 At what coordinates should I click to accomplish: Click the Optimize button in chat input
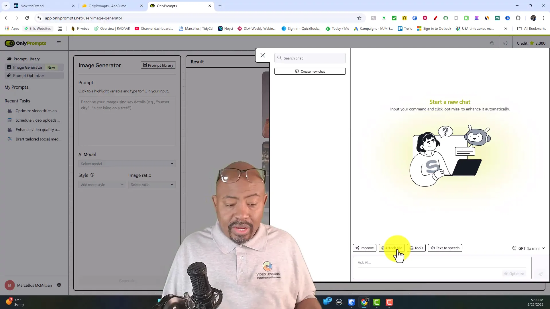pos(514,274)
